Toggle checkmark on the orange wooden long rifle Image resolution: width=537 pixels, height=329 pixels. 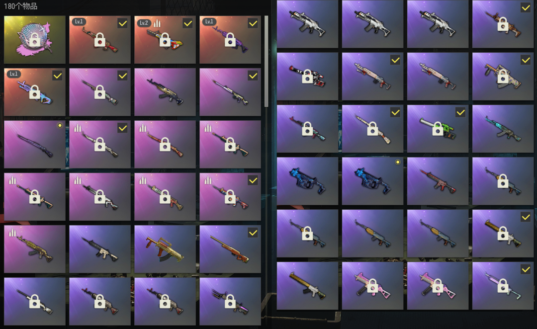pyautogui.click(x=253, y=233)
